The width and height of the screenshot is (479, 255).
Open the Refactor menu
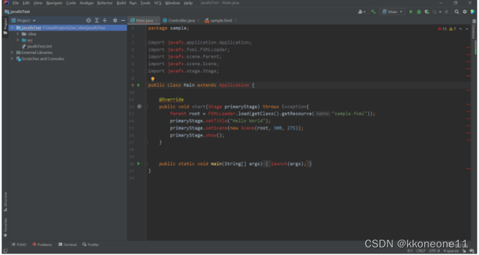105,3
